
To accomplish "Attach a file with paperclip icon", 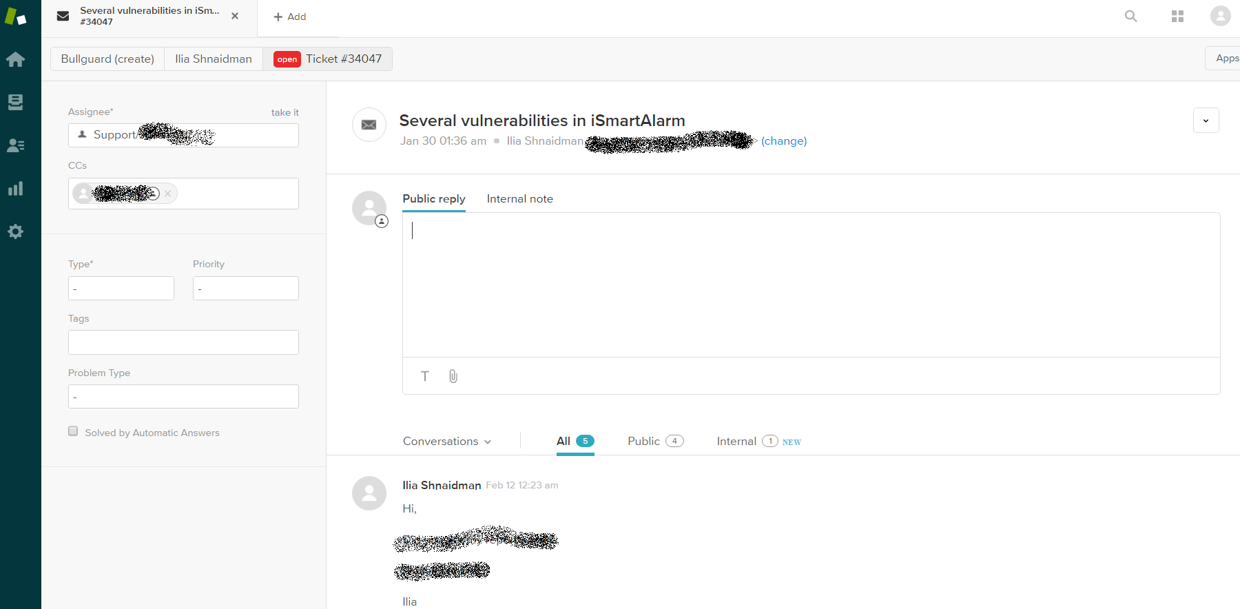I will [453, 376].
